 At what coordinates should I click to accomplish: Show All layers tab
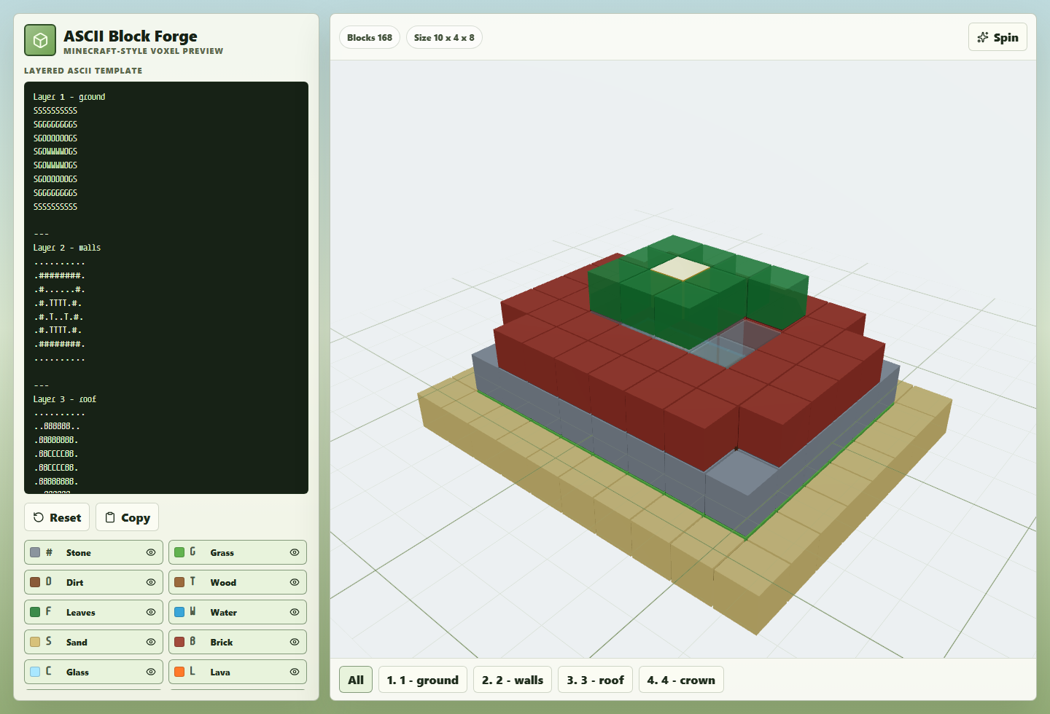tap(356, 680)
